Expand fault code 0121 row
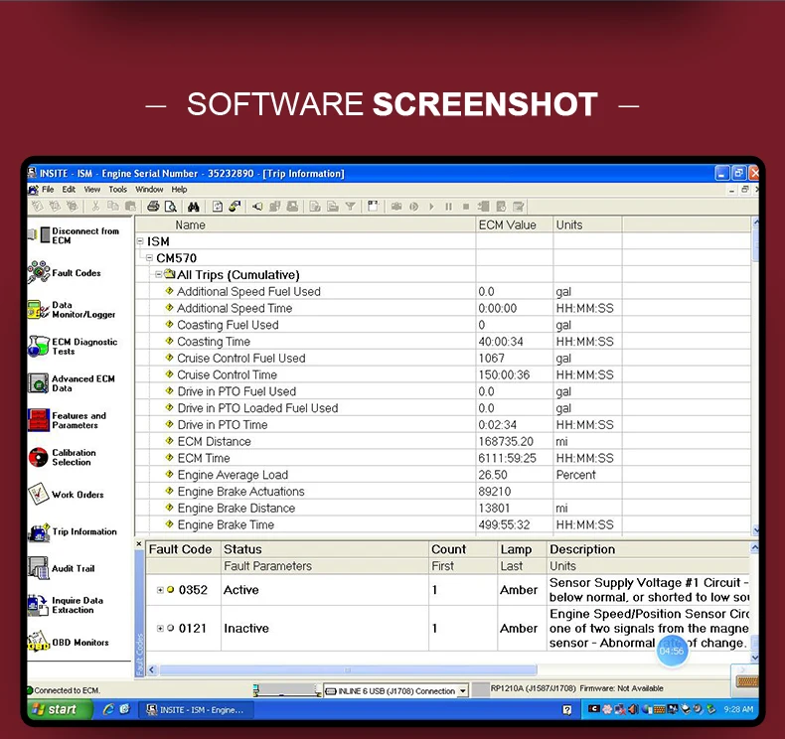The height and width of the screenshot is (739, 785). (160, 628)
